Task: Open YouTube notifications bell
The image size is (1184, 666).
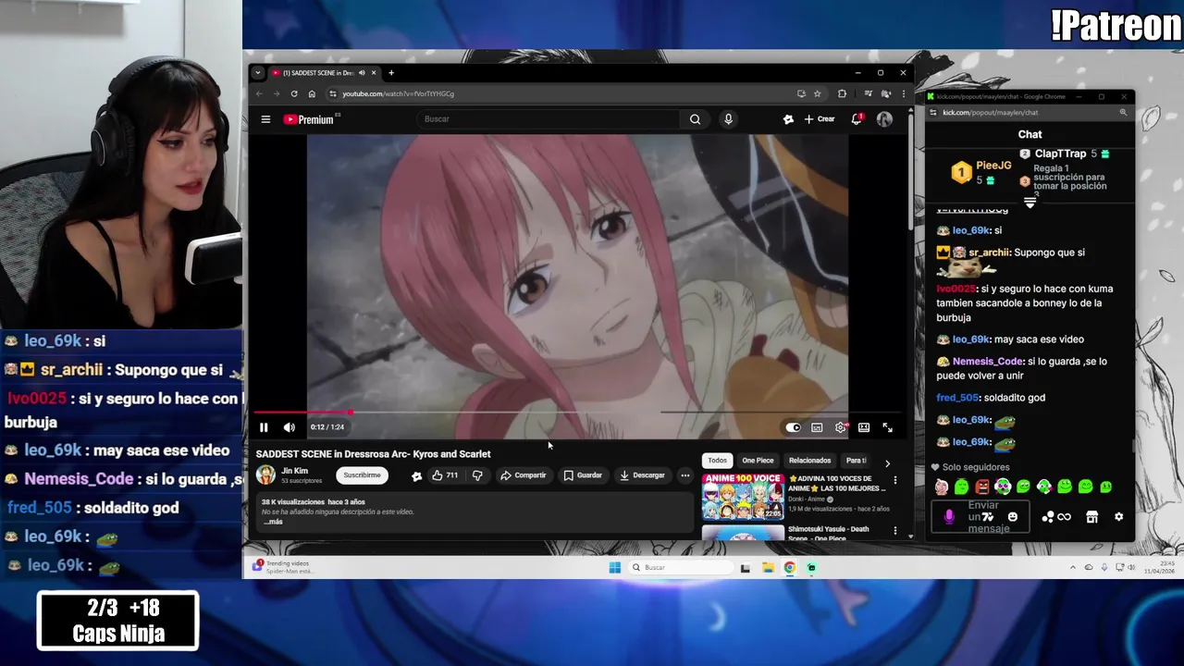Action: coord(857,119)
